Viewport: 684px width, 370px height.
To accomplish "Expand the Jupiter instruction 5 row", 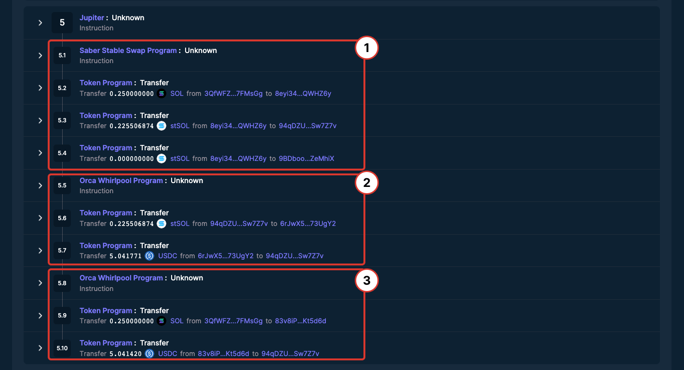I will (40, 23).
